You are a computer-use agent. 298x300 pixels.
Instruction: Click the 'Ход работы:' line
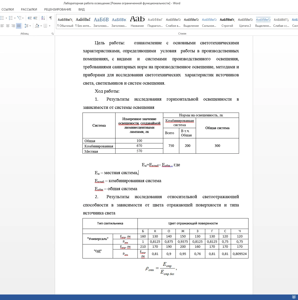pos(107,91)
